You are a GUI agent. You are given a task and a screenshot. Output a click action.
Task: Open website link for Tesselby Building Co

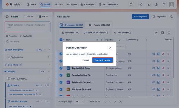click(x=154, y=75)
